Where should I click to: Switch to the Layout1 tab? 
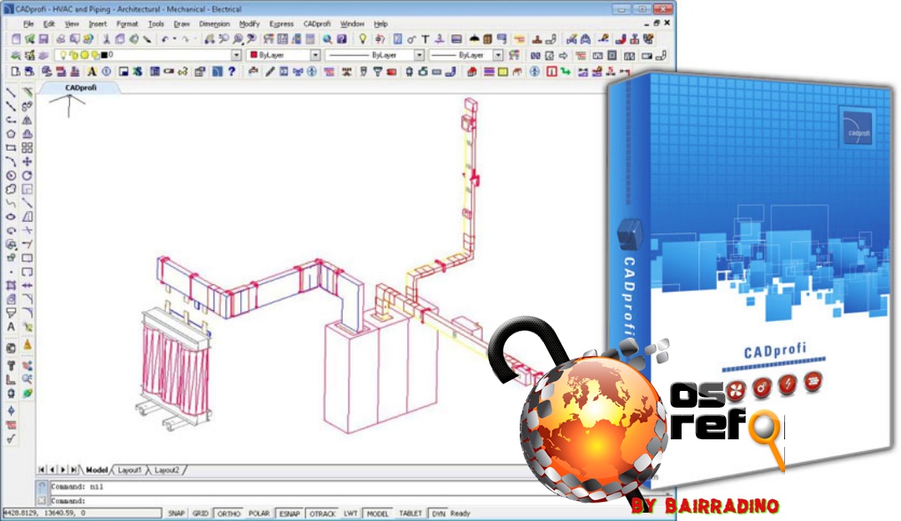(129, 470)
